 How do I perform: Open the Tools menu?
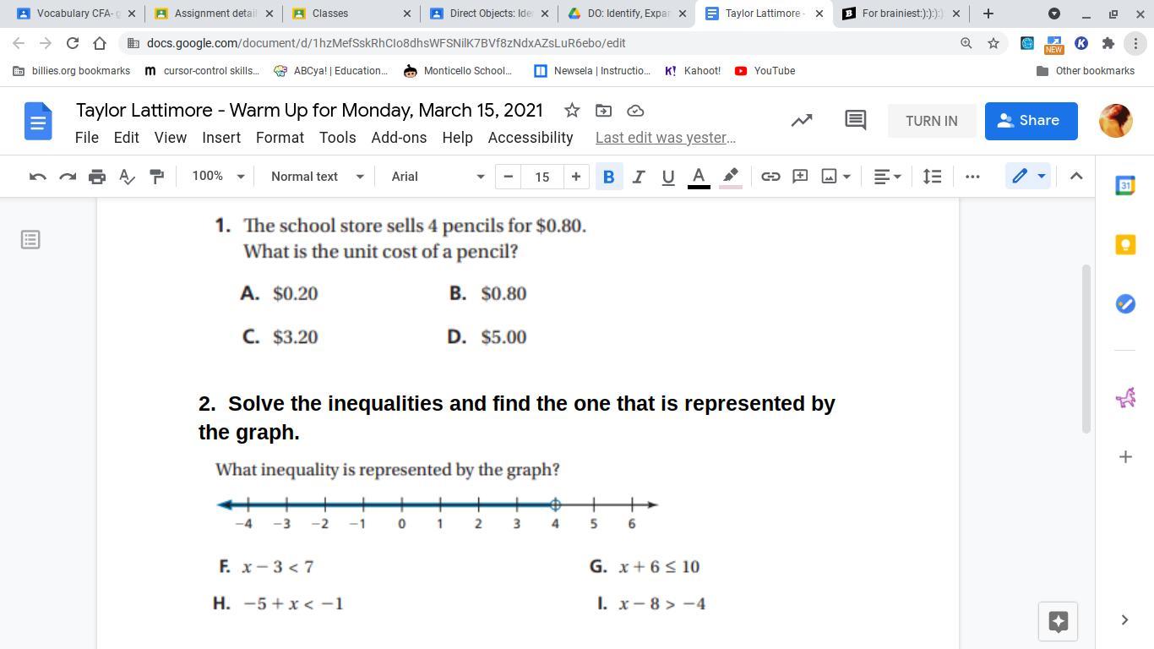click(x=337, y=138)
